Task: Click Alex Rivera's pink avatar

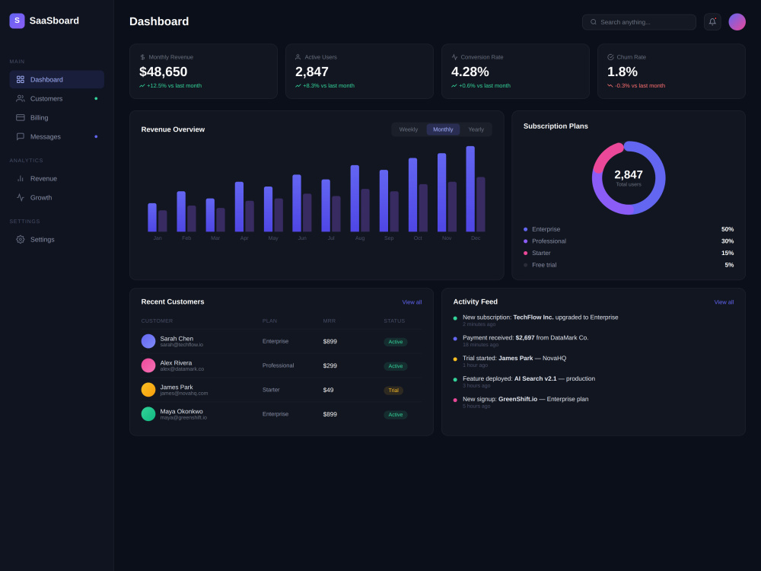Action: pos(148,365)
